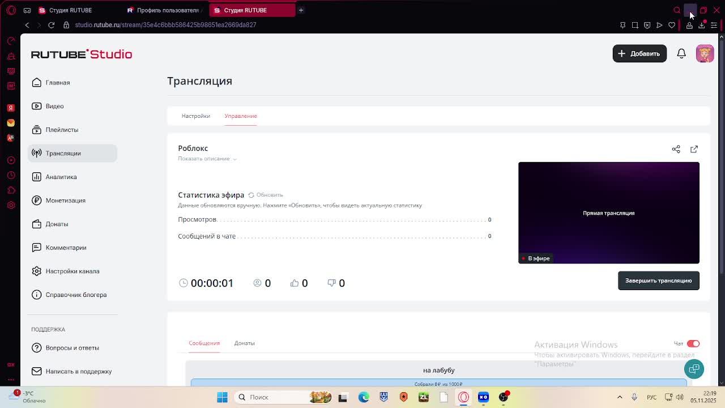Open the browser snapshot tool icon
The image size is (725, 408).
tap(635, 25)
